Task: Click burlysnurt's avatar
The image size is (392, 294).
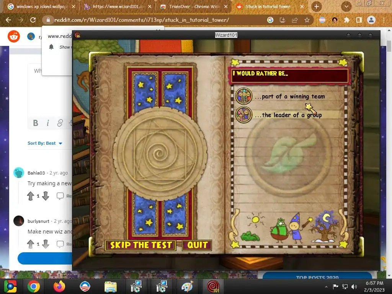Action: tap(19, 221)
